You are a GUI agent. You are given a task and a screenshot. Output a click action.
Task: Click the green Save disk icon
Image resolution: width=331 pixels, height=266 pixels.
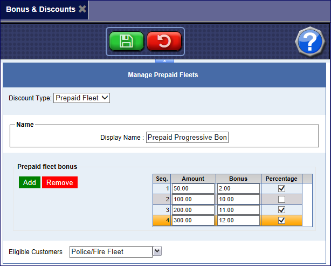126,41
